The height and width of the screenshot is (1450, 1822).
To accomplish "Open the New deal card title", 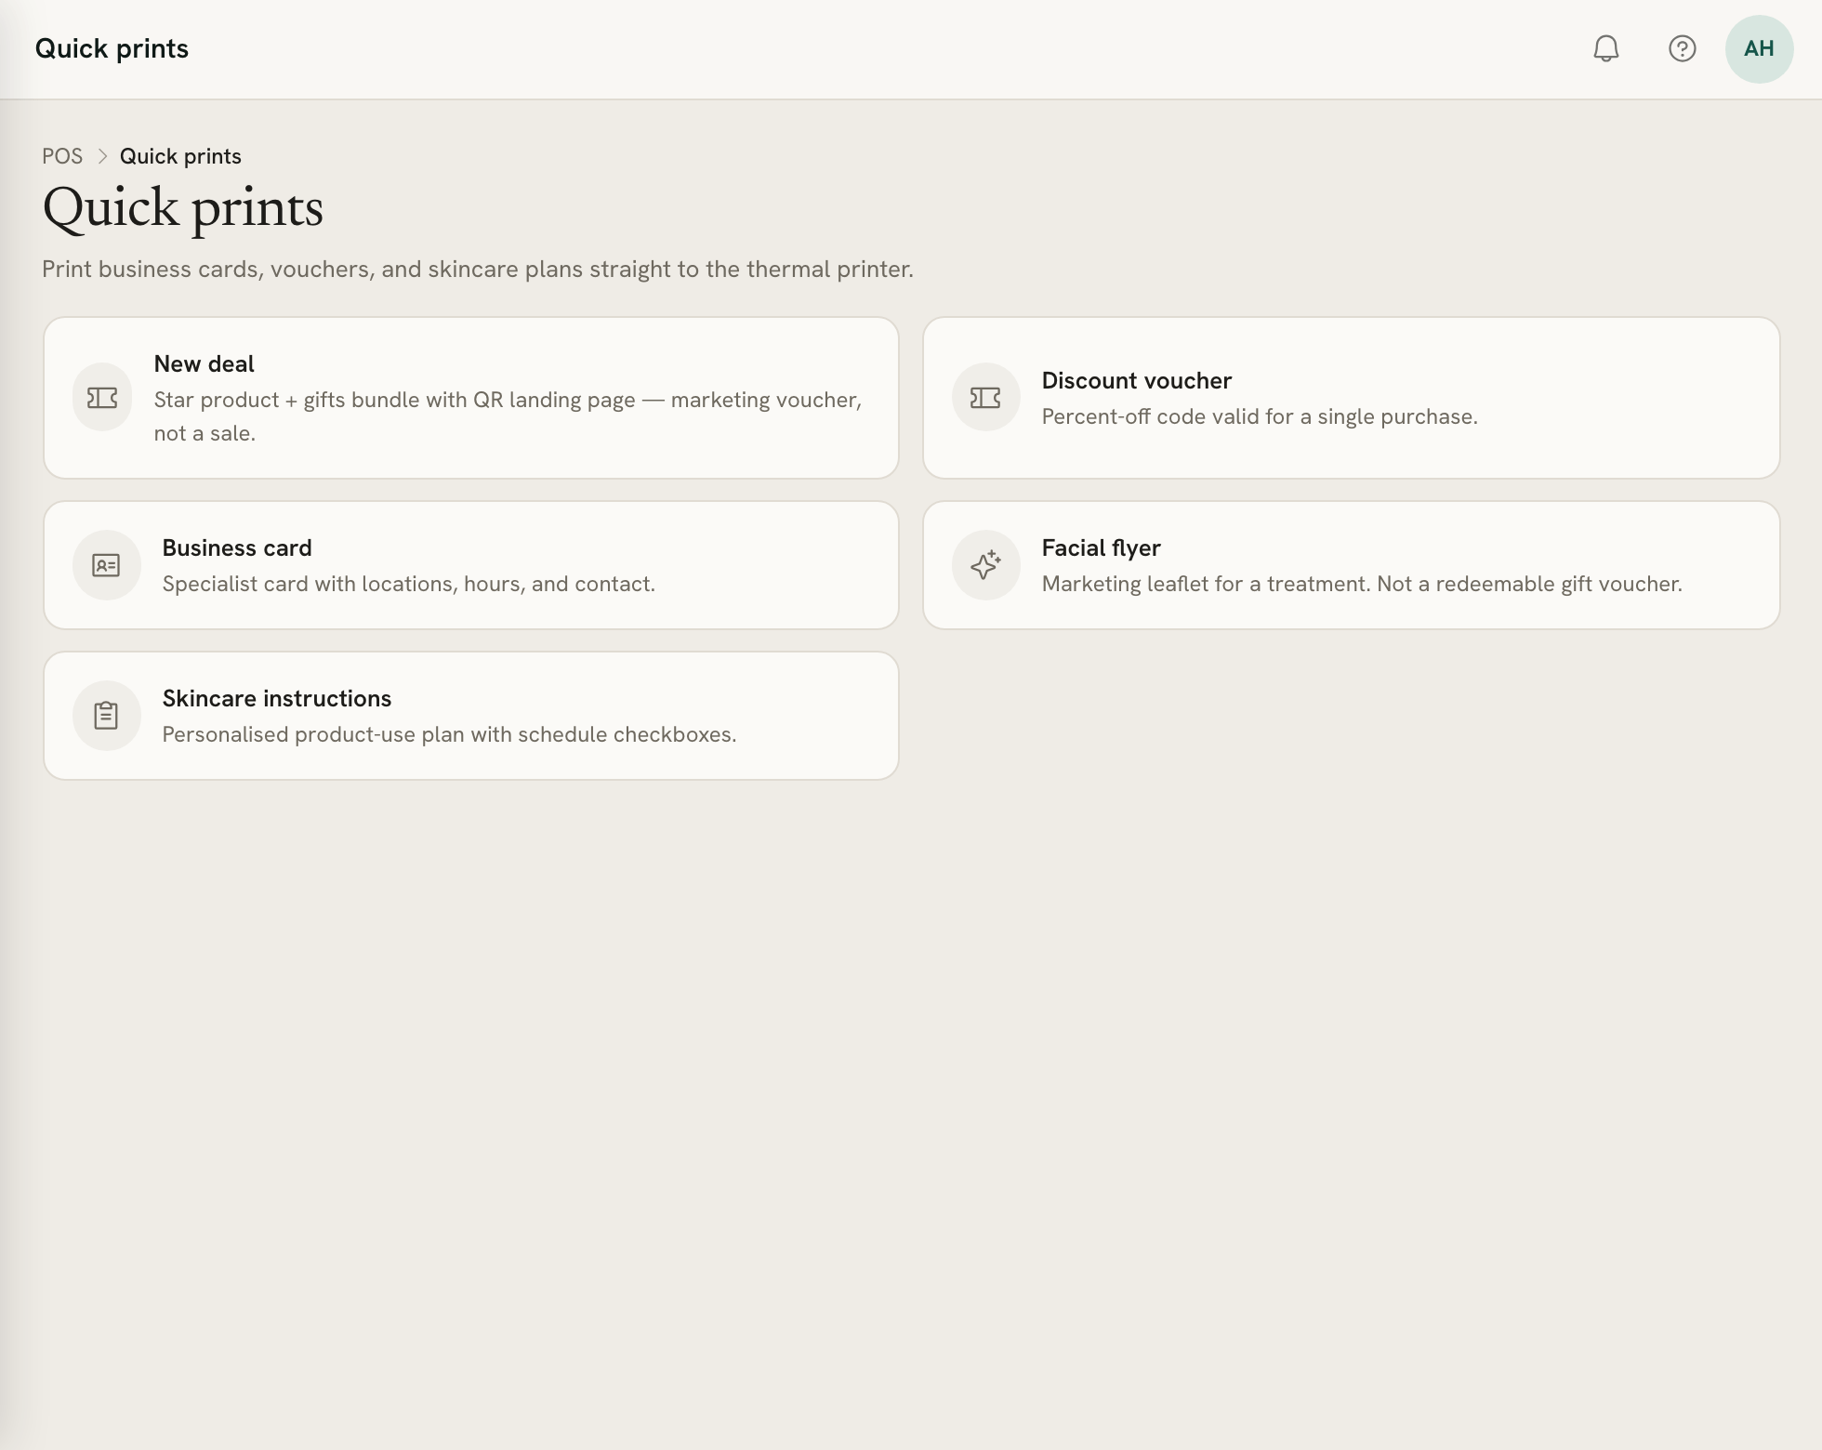I will (204, 363).
